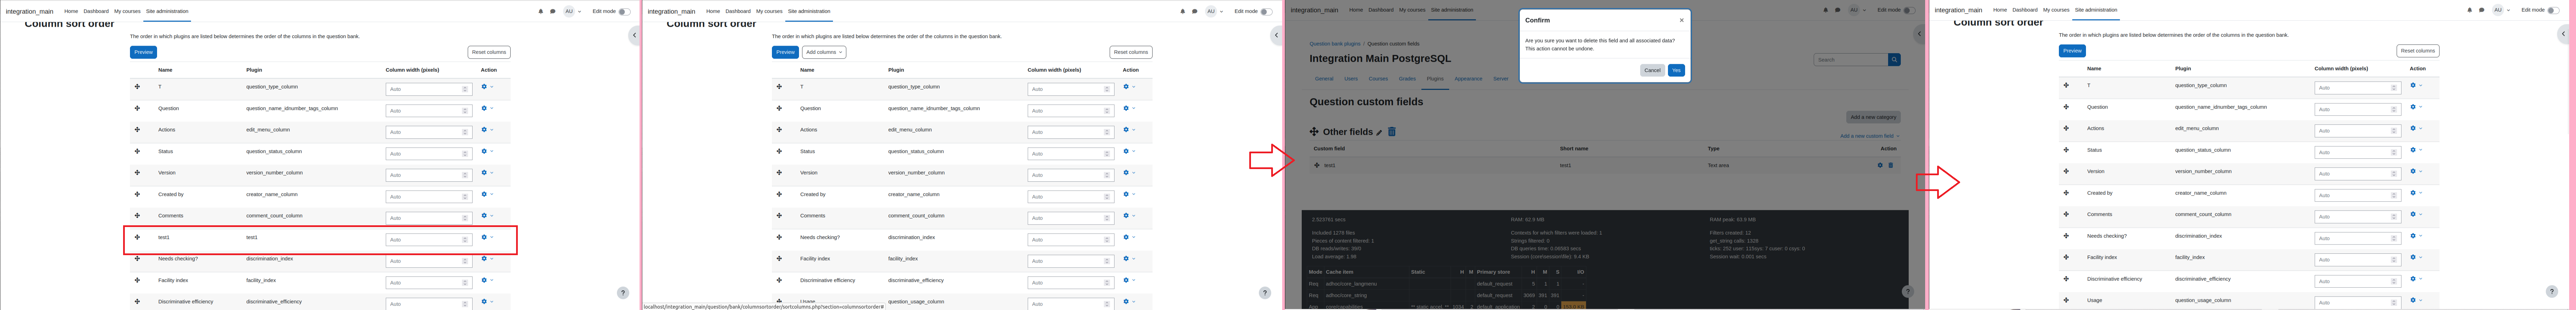Open block drawer arrow in second screenshot
The image size is (2576, 310).
(x=1276, y=35)
